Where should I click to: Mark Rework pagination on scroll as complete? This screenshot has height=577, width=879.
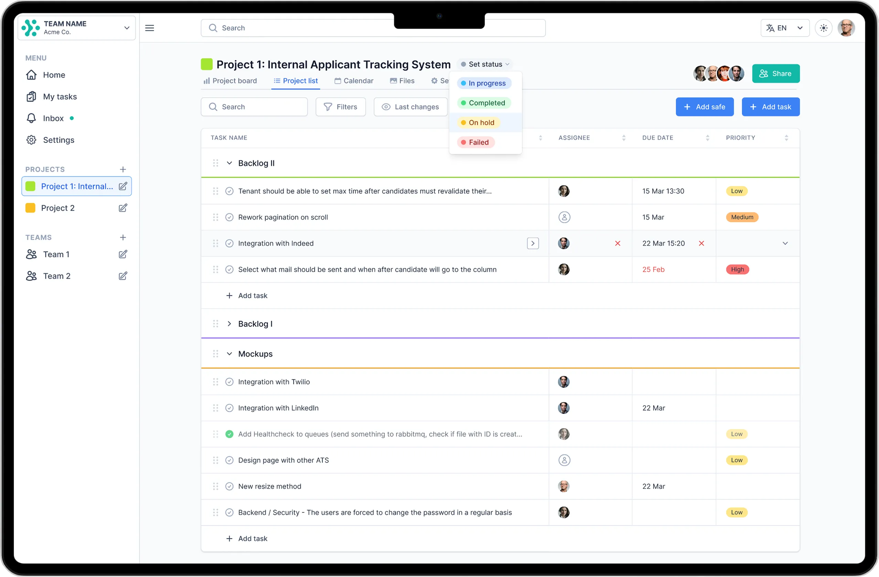(x=229, y=218)
